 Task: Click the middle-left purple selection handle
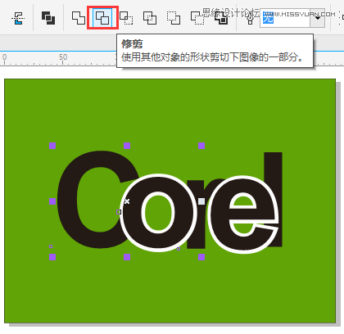[52, 201]
